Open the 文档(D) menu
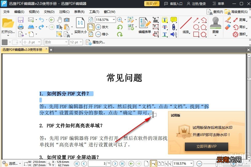251x167 pixels. (x=49, y=12)
